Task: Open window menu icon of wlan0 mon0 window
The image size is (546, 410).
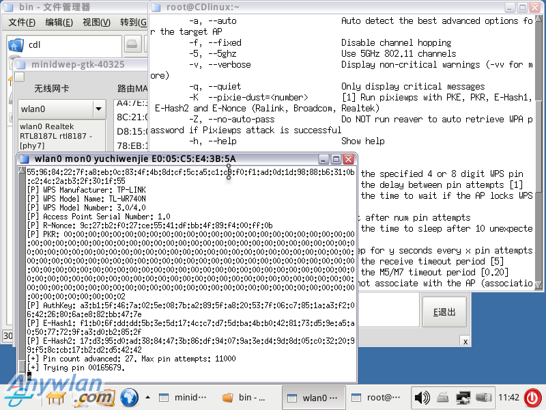Action: click(x=24, y=159)
